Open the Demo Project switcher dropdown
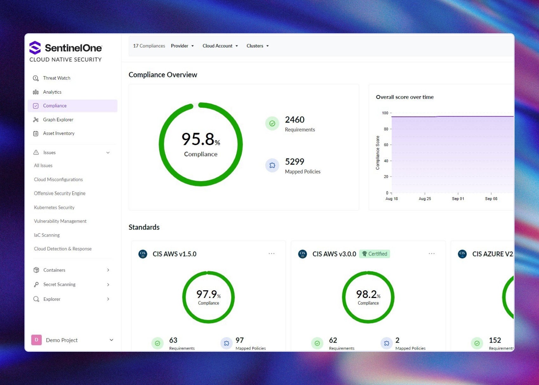Screen dimensions: 539x385 (111, 340)
